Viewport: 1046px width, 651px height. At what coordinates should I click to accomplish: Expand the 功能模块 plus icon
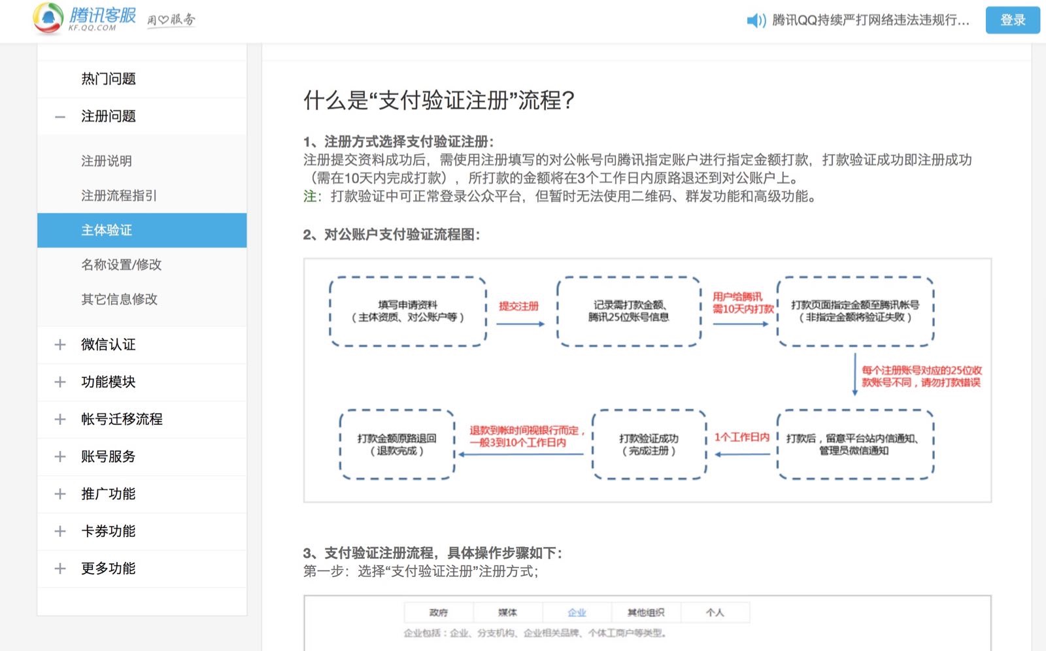60,382
